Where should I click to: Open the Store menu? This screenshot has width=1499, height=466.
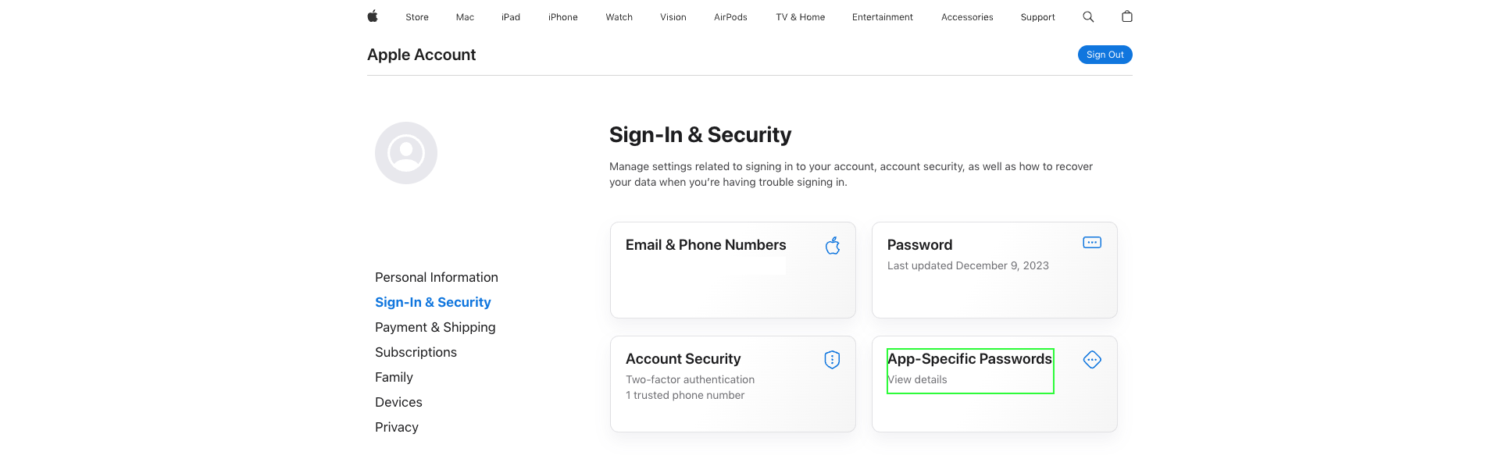[x=417, y=17]
